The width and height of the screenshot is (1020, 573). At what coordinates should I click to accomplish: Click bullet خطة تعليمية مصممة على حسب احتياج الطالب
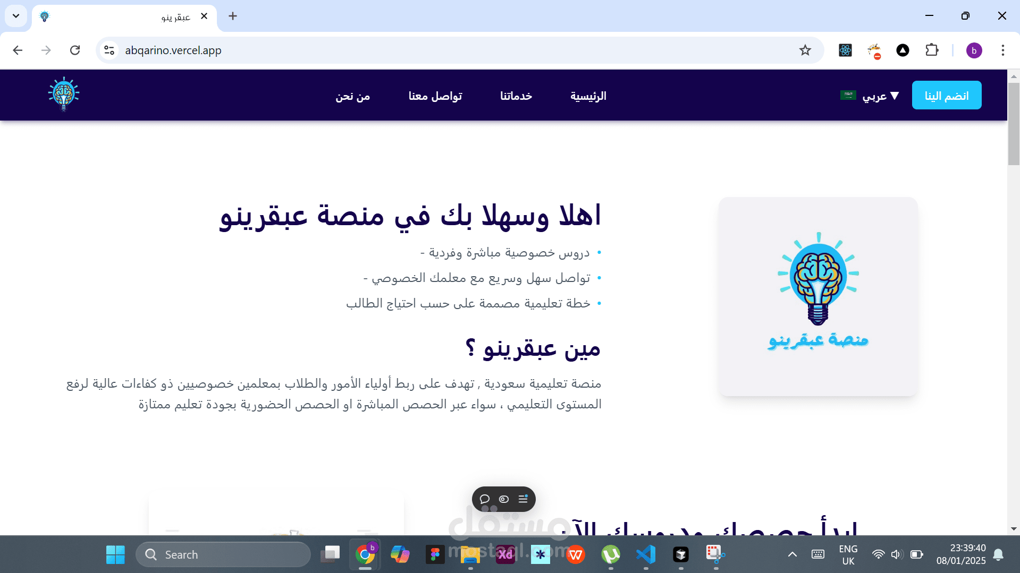pos(468,303)
